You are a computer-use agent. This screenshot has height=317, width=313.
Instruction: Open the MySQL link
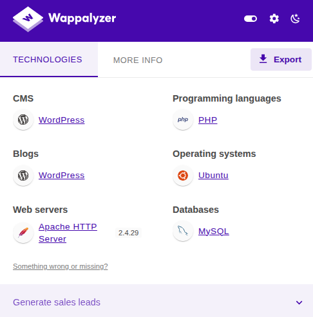214,231
